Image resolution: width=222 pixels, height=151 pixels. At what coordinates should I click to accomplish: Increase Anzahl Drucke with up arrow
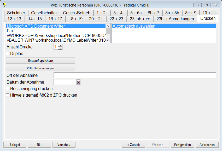[60, 46]
